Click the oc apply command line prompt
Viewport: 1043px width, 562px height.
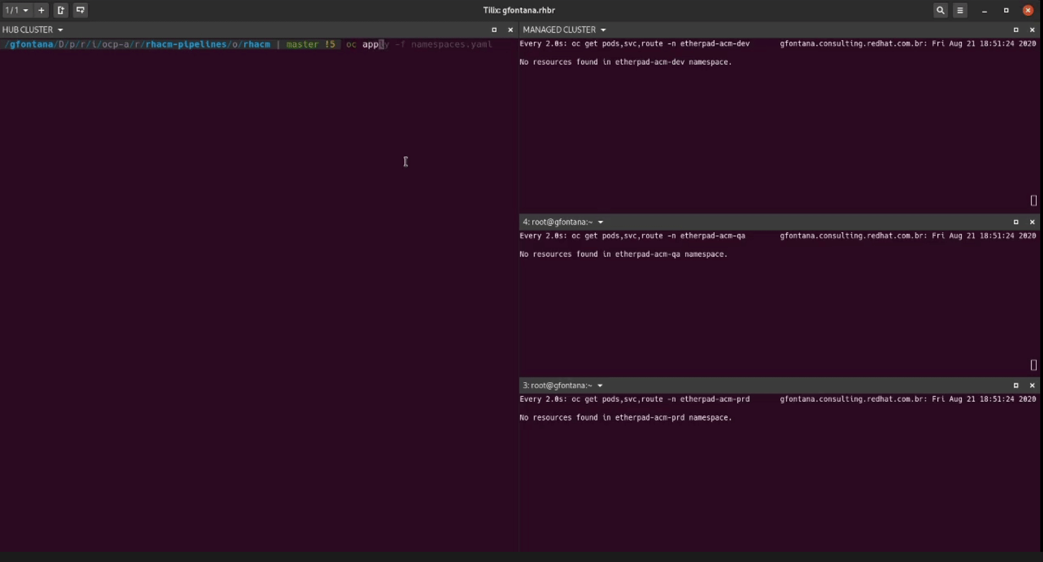point(418,44)
